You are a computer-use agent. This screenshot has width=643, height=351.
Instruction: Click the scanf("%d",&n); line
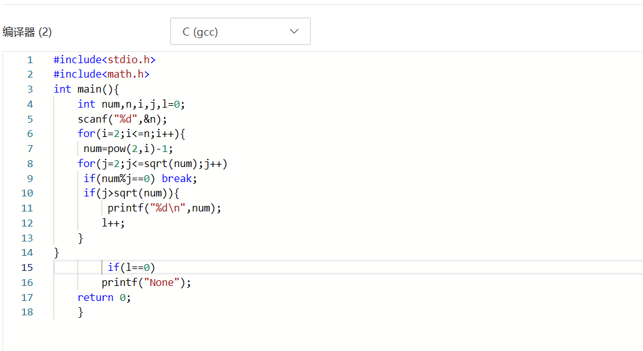[123, 120]
